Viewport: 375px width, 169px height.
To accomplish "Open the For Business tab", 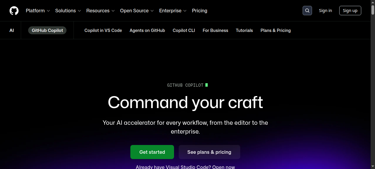I will 215,30.
